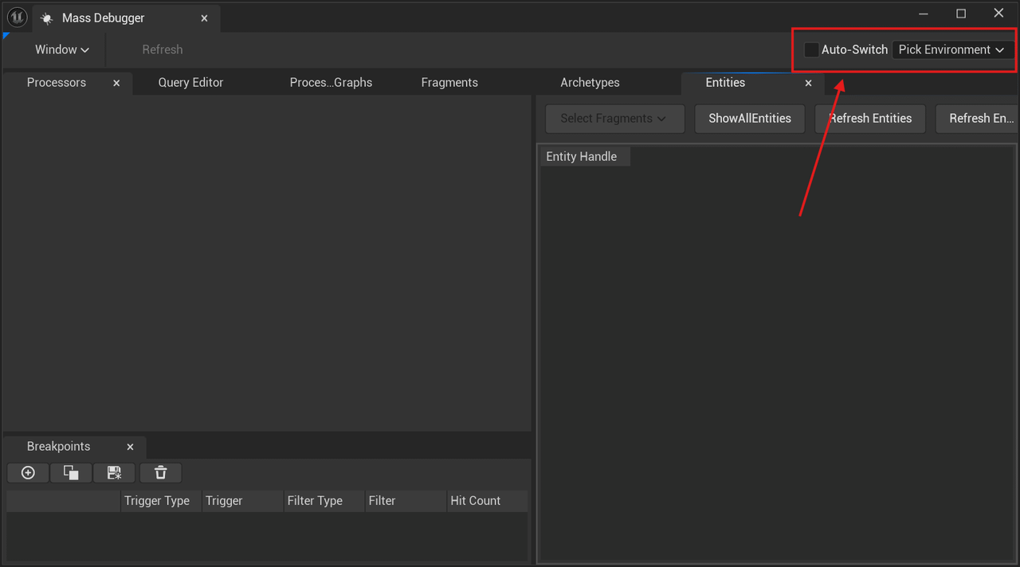The height and width of the screenshot is (567, 1020).
Task: Enable the Auto-Switch checkbox
Action: coord(811,49)
